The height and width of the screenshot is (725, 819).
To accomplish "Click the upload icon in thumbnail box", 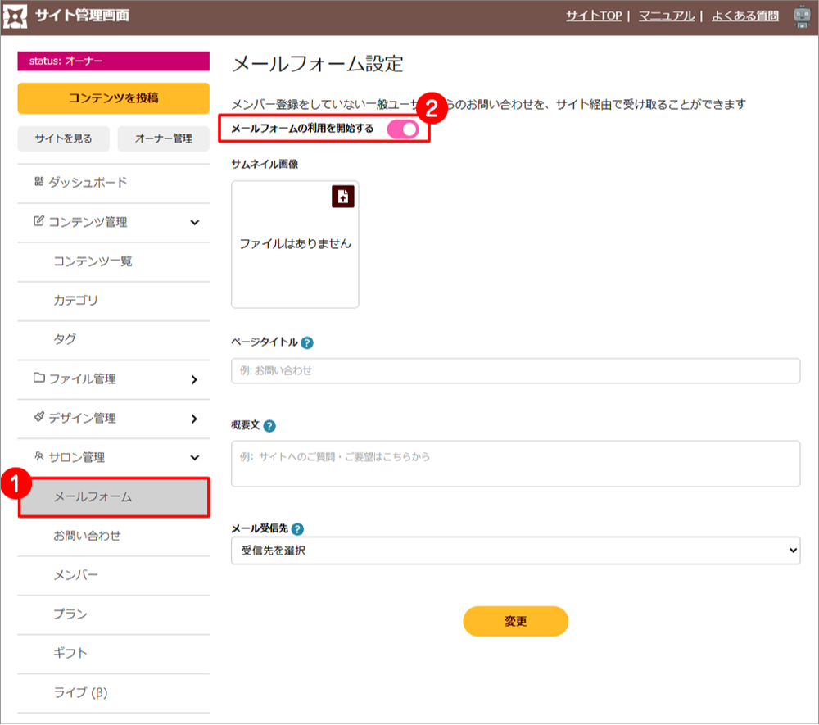I will (x=342, y=197).
